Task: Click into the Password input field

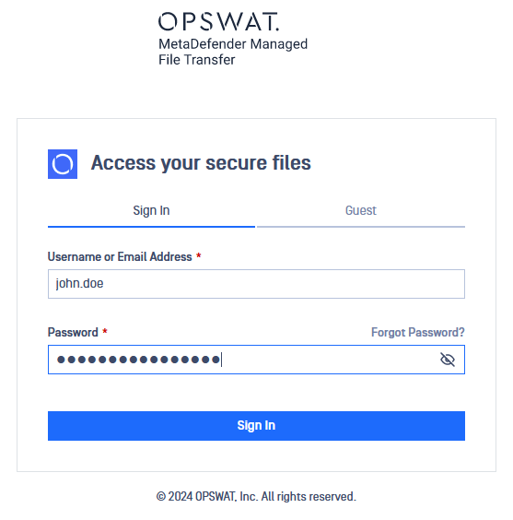Action: [x=256, y=360]
